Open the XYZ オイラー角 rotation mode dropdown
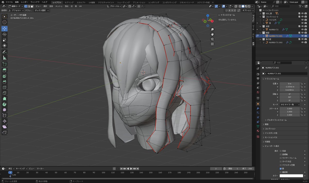 [290, 105]
